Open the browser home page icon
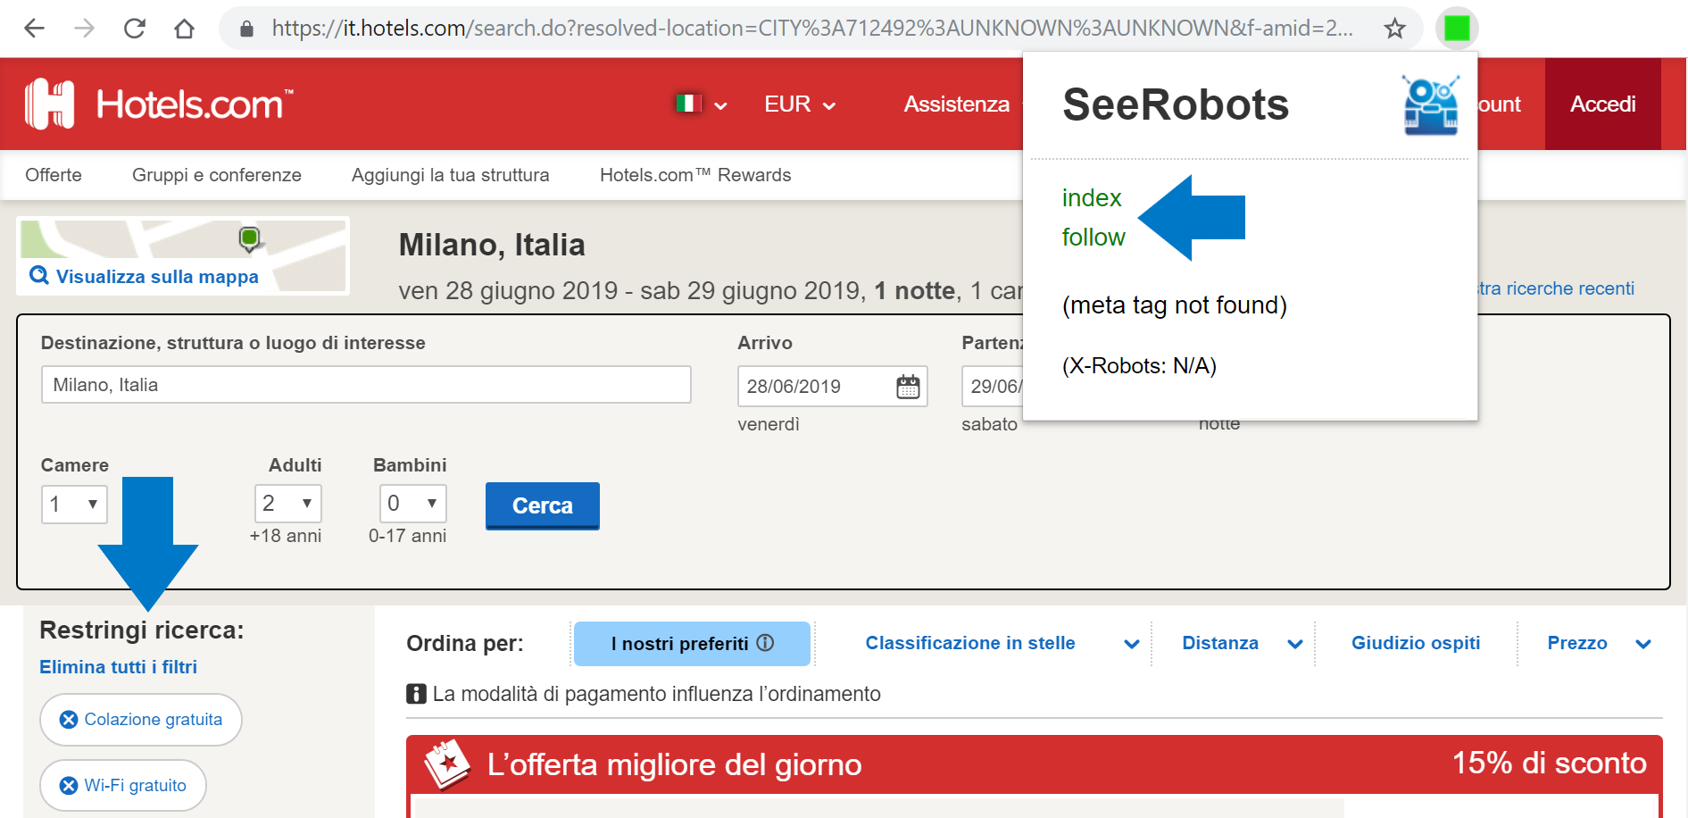1688x818 pixels. 185,29
